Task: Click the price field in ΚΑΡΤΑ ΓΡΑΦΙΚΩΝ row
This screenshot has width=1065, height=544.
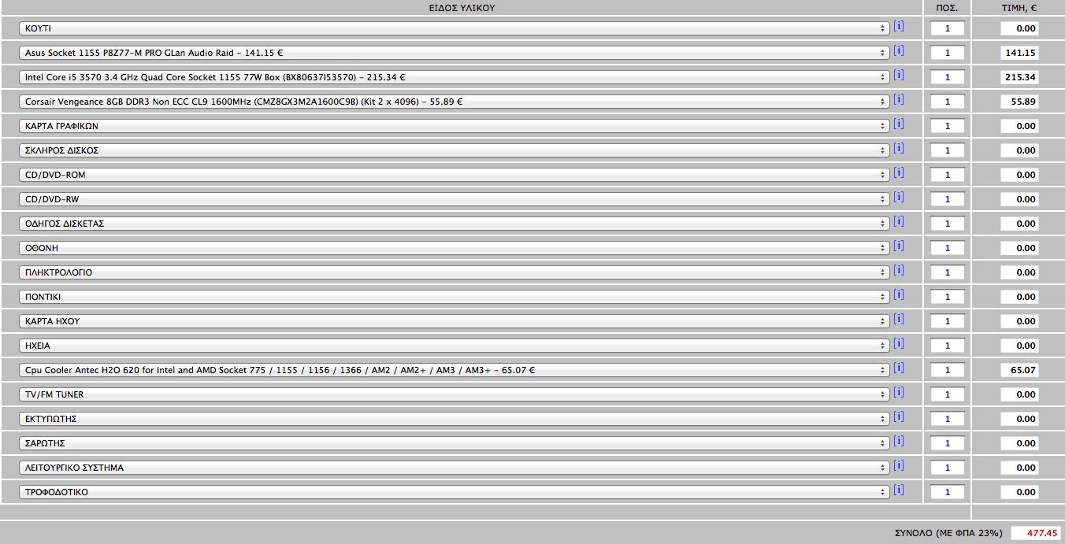Action: (x=1019, y=126)
